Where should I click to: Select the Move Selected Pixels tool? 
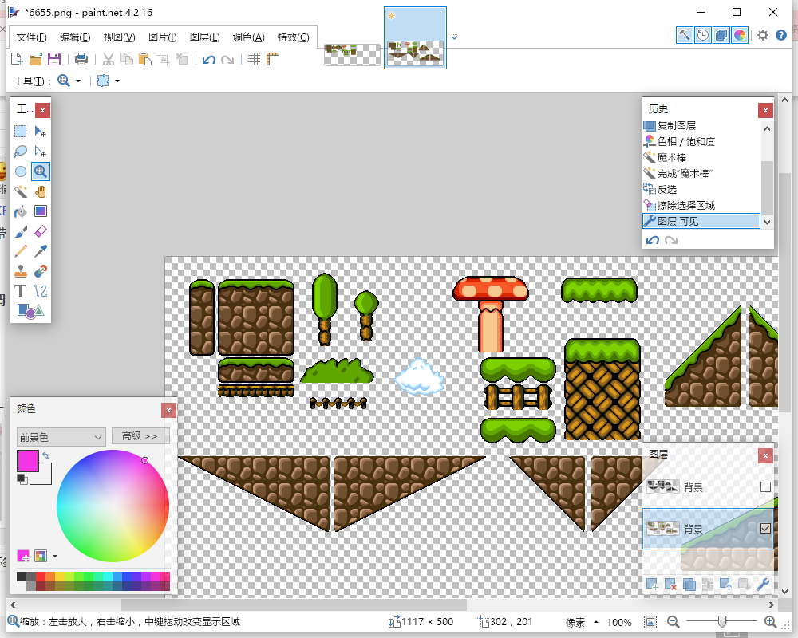tap(40, 132)
